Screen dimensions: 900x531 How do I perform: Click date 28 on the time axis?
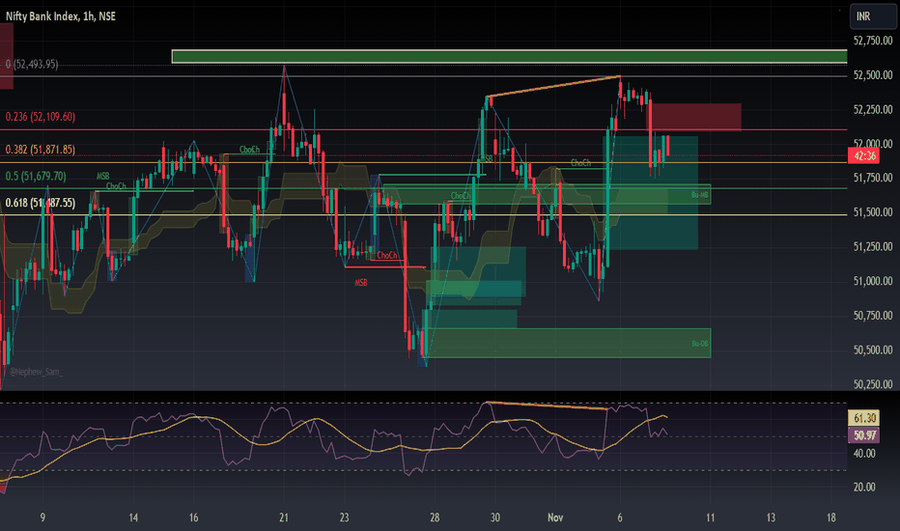click(x=435, y=517)
